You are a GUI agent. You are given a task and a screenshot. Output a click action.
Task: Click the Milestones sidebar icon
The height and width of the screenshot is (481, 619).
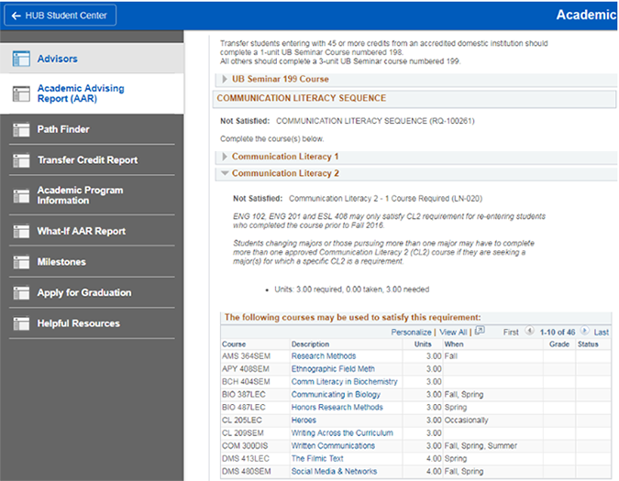coord(20,263)
